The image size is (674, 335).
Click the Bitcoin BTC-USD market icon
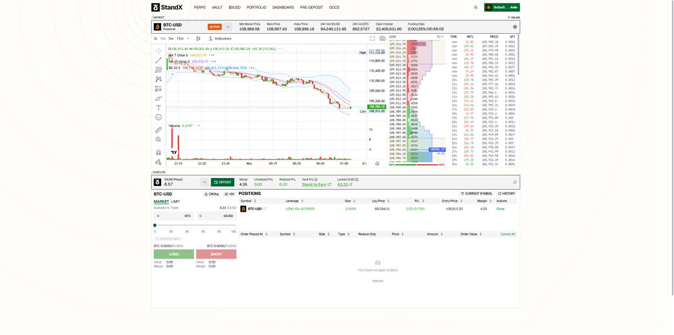click(158, 26)
